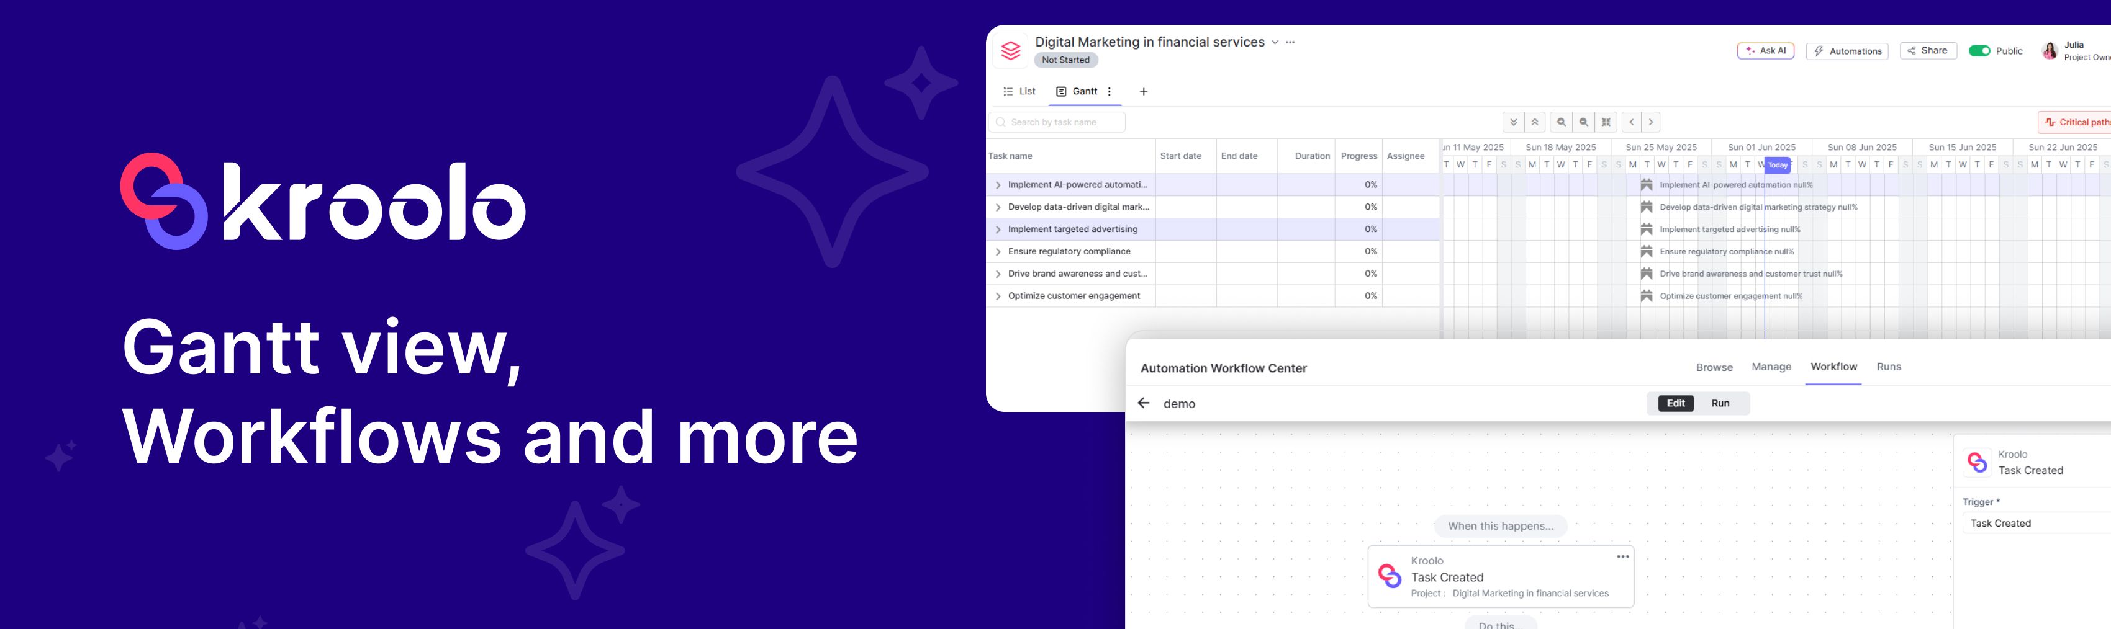
Task: Click Develop data-driven strategy Gantt milestone icon
Action: (1645, 207)
